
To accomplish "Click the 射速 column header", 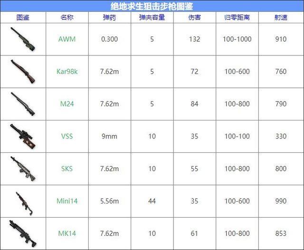I will point(281,18).
